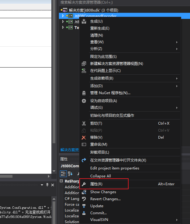The height and width of the screenshot is (224, 190).
Task: Expand the Jt808CommandEncoder project node
Action: 63,16
